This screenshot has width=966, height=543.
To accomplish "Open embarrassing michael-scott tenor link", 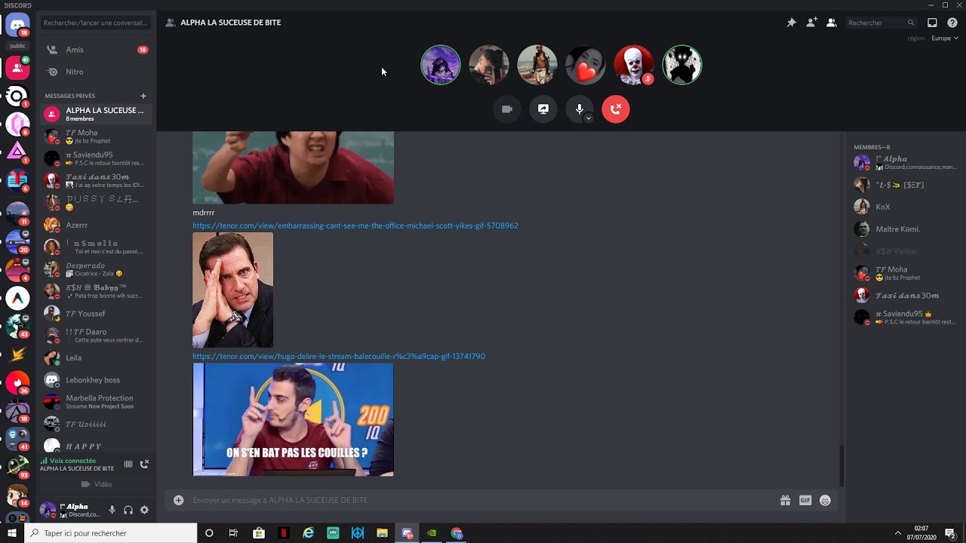I will coord(355,225).
